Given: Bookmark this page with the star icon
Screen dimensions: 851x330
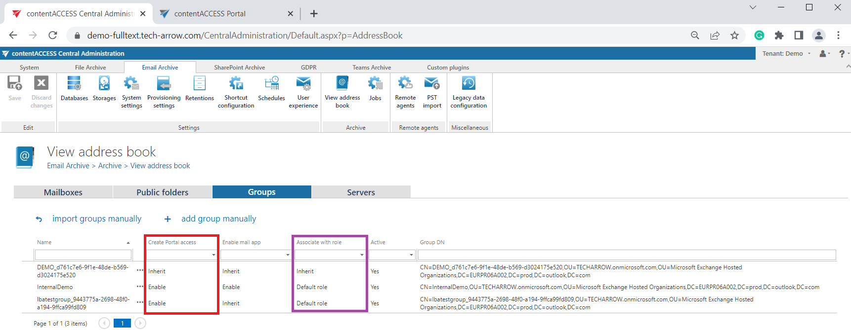Looking at the screenshot, I should pos(734,36).
